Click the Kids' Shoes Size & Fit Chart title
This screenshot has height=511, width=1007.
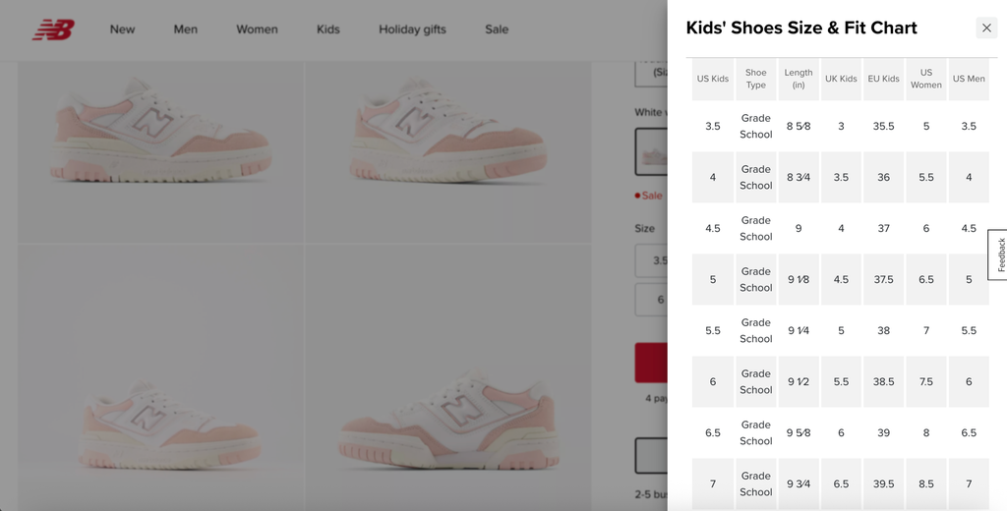point(801,28)
